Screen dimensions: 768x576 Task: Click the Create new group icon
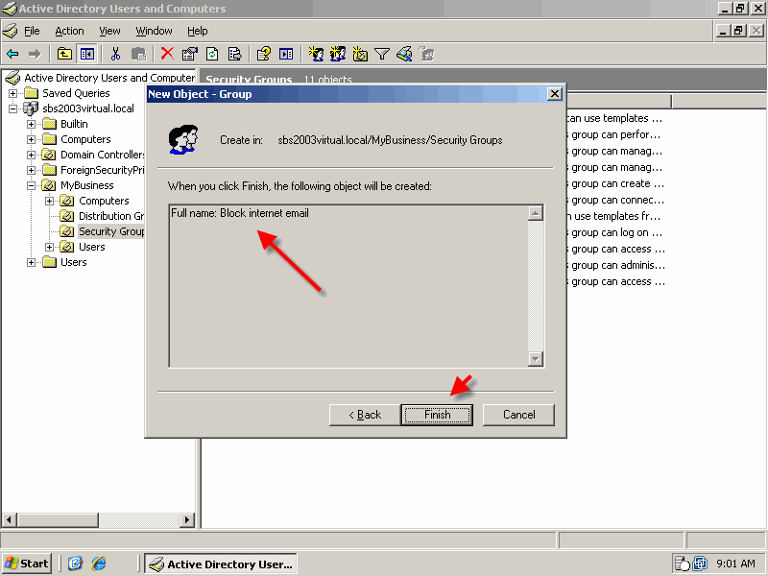[x=338, y=54]
